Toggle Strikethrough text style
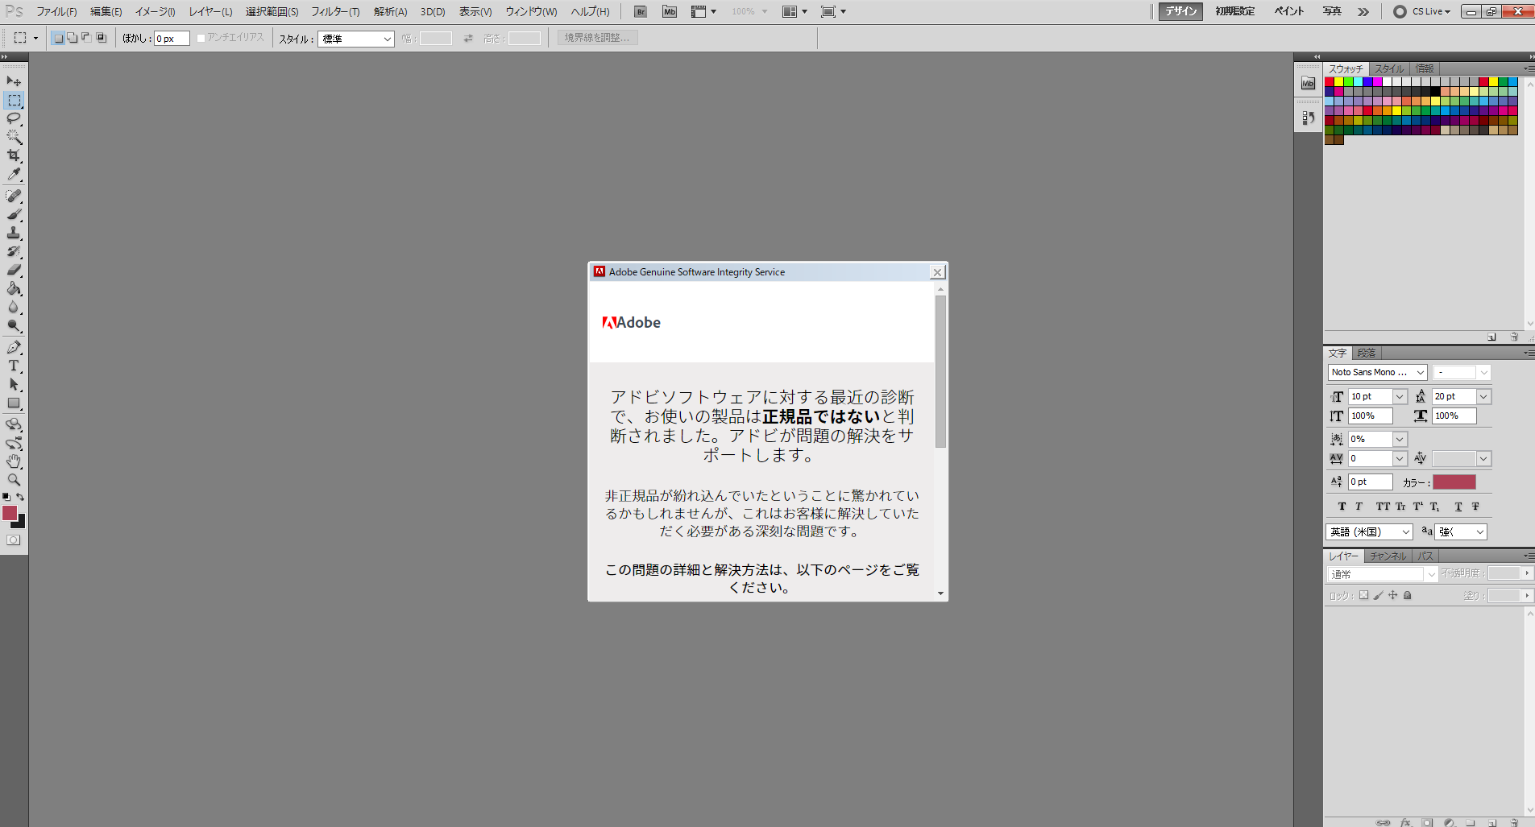The height and width of the screenshot is (827, 1535). point(1475,507)
